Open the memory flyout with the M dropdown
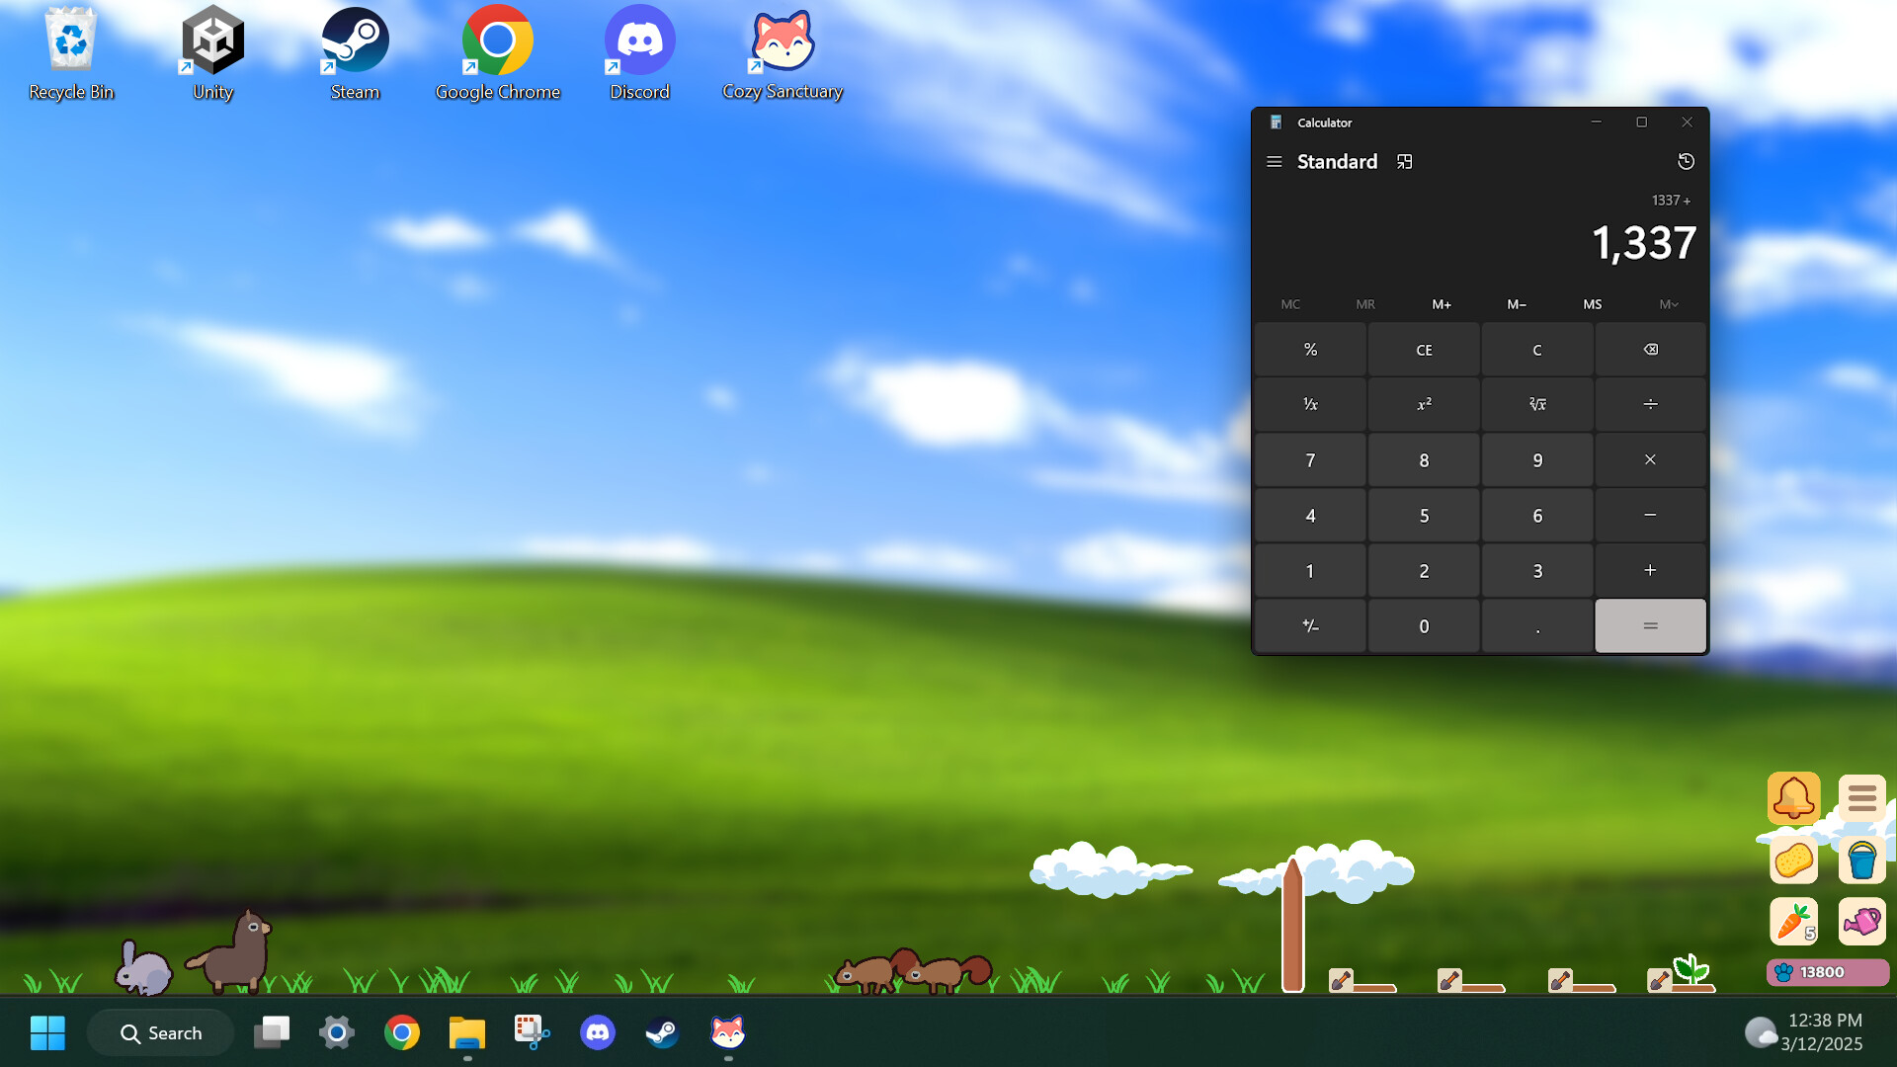Screen dimensions: 1897x1067 point(1668,304)
